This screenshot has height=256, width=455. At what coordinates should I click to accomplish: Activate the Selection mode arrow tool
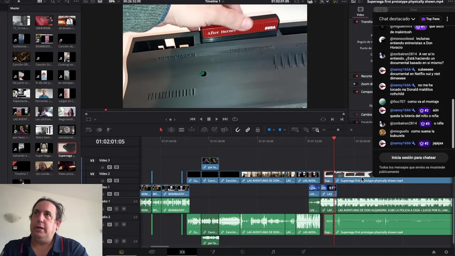161,130
